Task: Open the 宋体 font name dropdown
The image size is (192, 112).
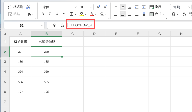Action: (x=76, y=7)
